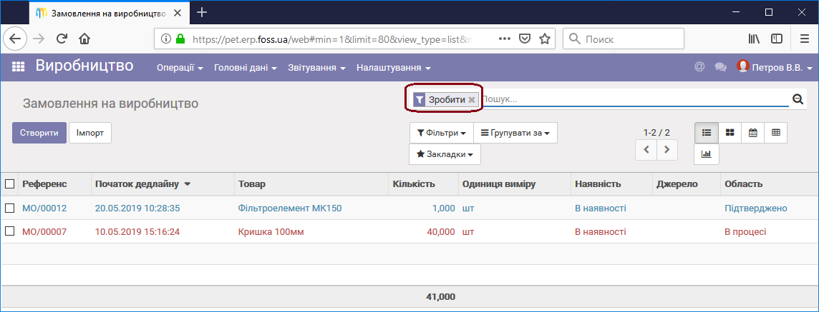Screen dimensions: 819x312
Task: Open the Закладки dropdown
Action: (x=445, y=154)
